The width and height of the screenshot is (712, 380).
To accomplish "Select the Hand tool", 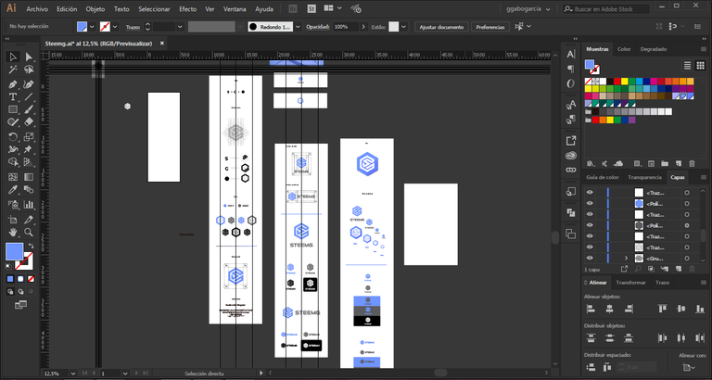I will tap(13, 232).
